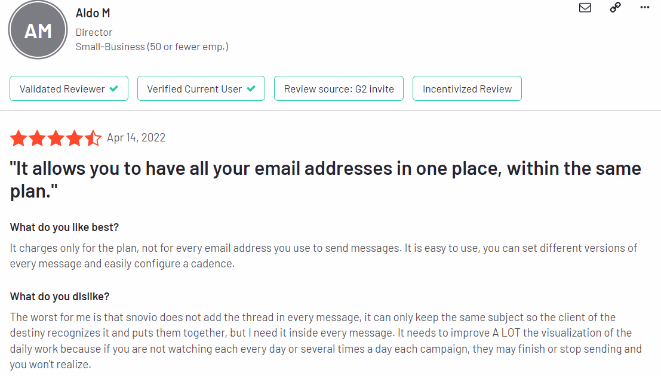Image resolution: width=661 pixels, height=376 pixels.
Task: Click the half-filled fifth star
Action: tap(93, 138)
